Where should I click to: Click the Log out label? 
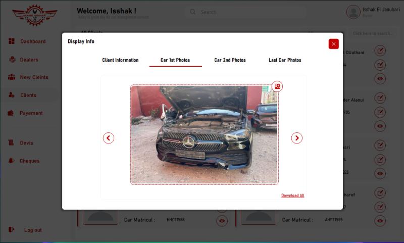(x=33, y=230)
